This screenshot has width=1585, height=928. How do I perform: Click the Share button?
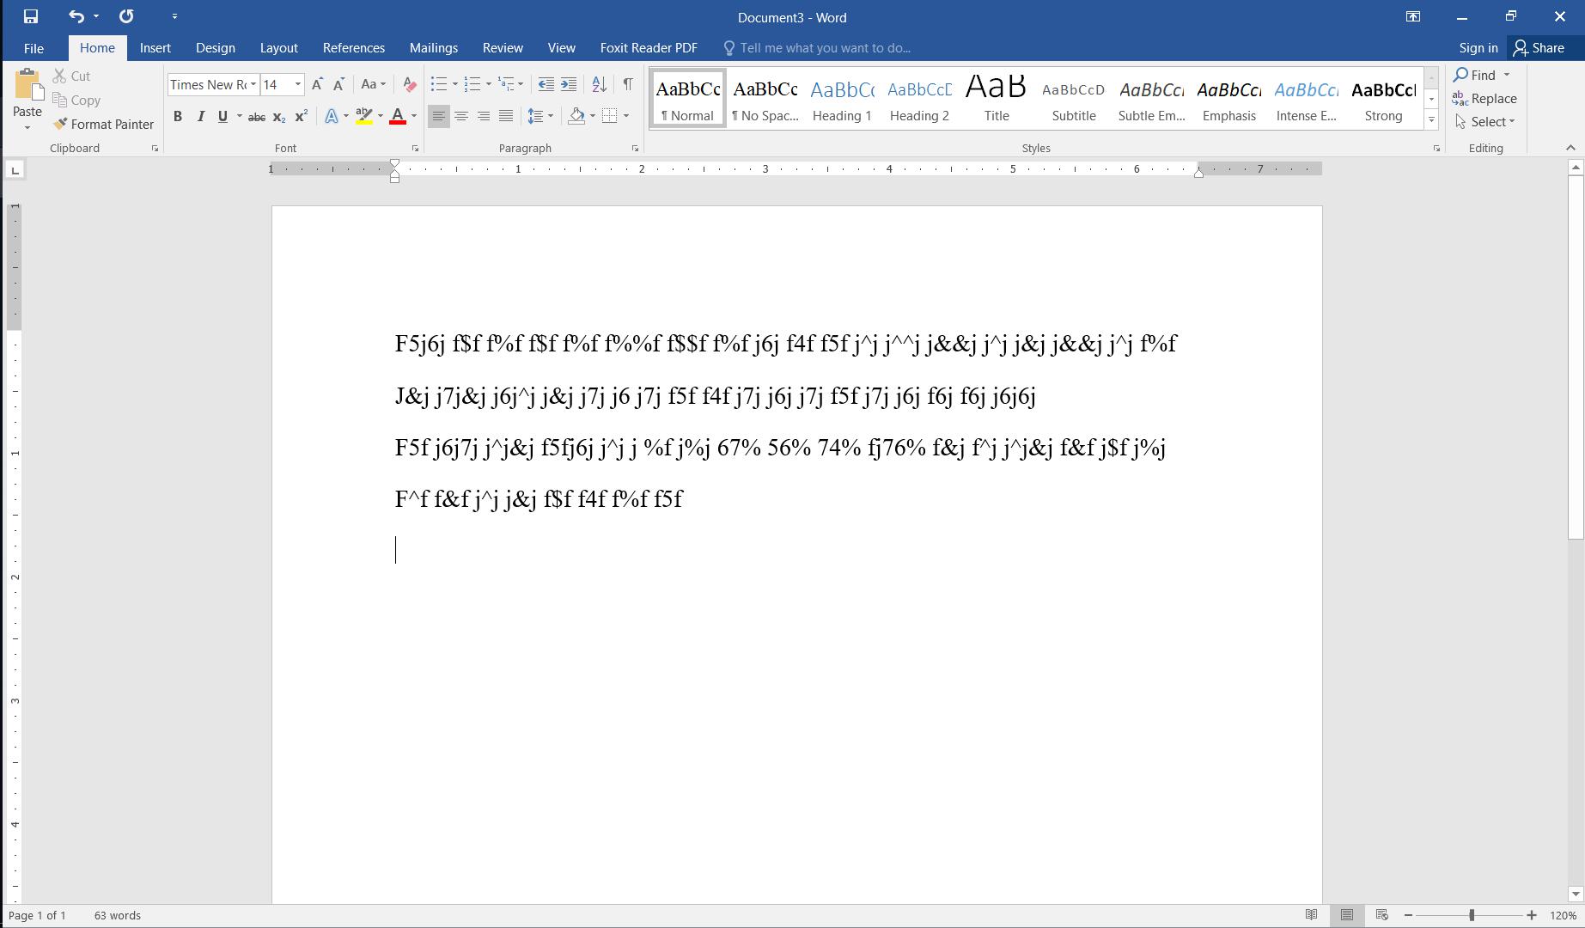point(1539,48)
